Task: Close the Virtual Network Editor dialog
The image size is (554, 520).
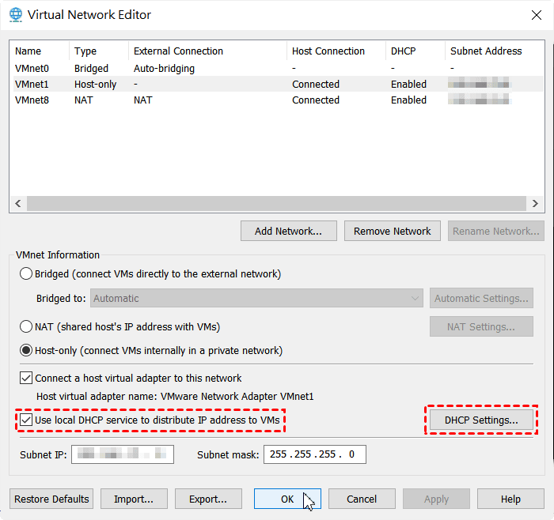Action: (x=537, y=15)
